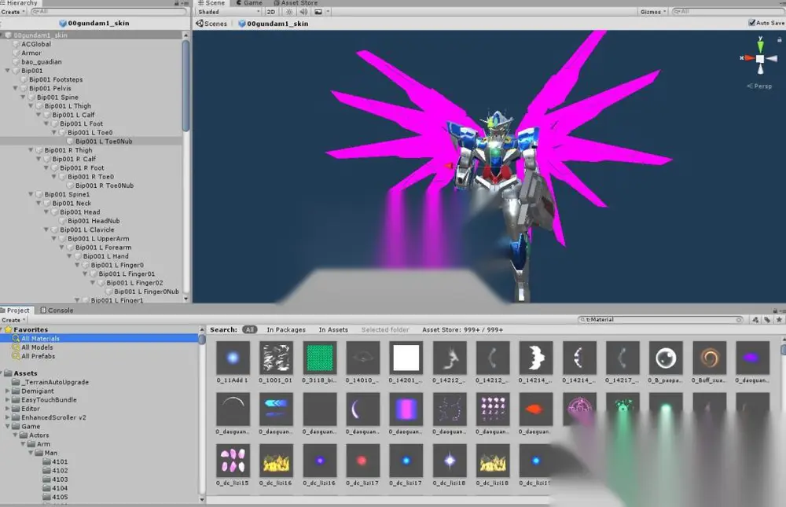Toggle the Auto Save checkbox
Screen dimensions: 786x507
click(752, 23)
